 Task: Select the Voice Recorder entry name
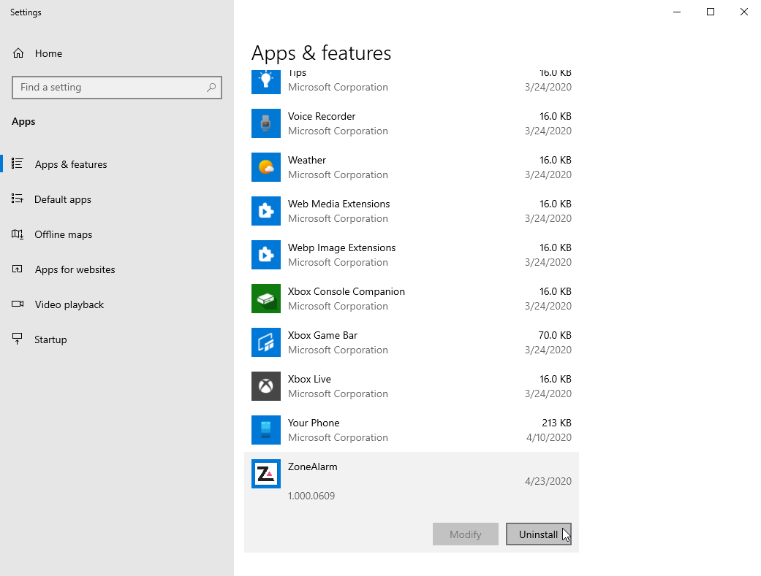(x=322, y=116)
